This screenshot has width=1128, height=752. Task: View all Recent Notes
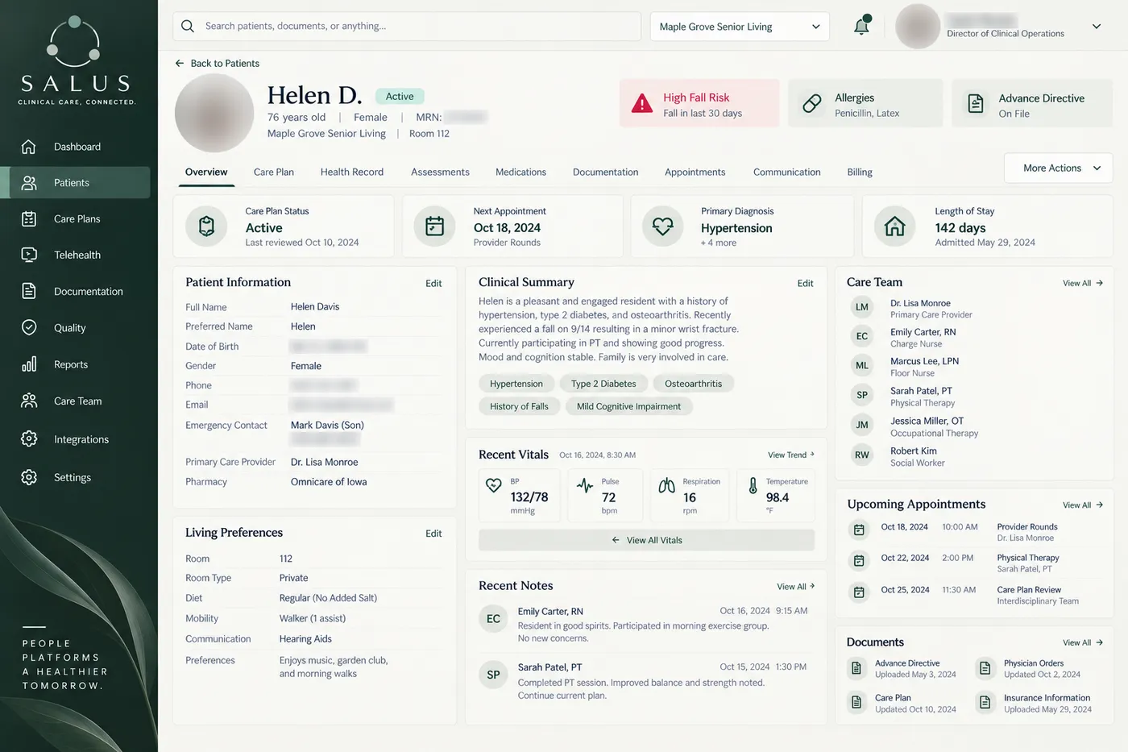tap(796, 586)
